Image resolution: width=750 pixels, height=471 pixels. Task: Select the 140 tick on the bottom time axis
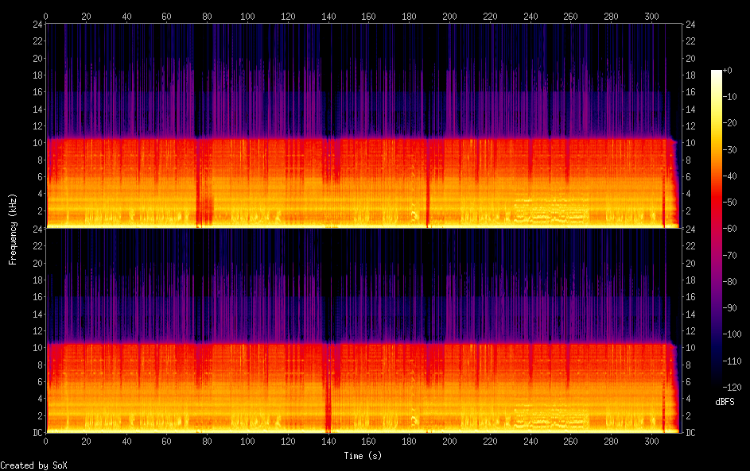coord(328,441)
